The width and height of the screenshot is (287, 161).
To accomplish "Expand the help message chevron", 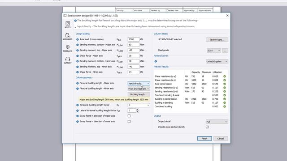I will click(75, 27).
